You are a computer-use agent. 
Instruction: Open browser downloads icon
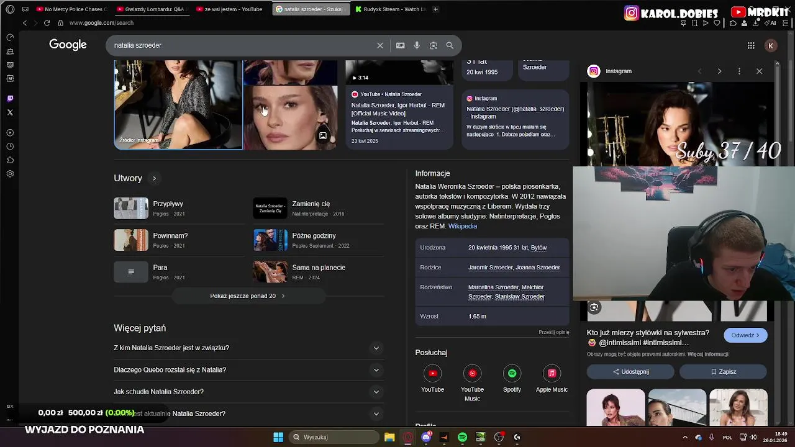(756, 23)
